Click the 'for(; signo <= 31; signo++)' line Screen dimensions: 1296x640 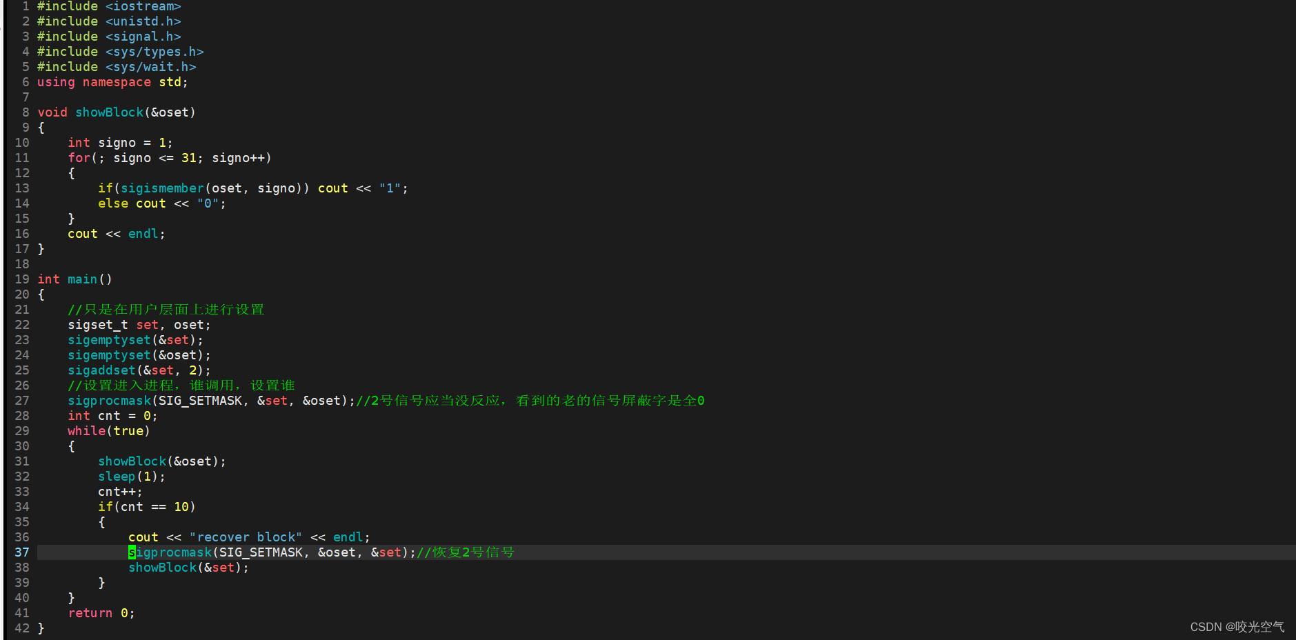pos(170,158)
